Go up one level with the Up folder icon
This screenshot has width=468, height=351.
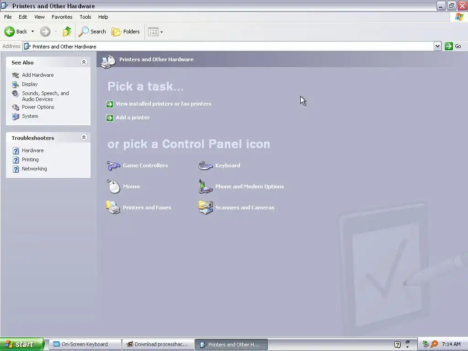pos(67,32)
